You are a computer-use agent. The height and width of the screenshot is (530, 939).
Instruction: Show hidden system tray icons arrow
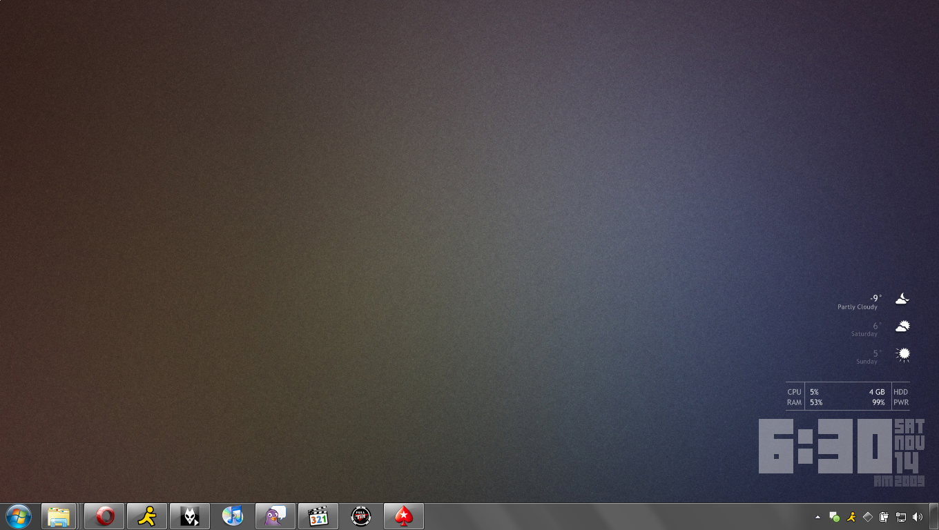coord(818,517)
